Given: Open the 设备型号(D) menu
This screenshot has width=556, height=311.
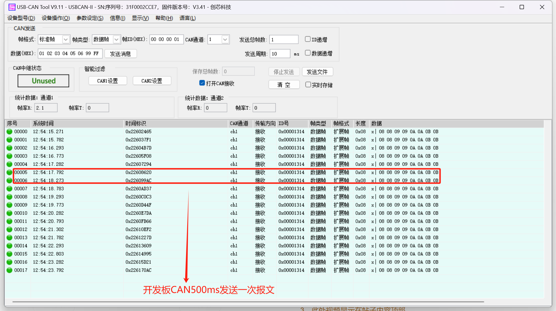Looking at the screenshot, I should [x=21, y=18].
